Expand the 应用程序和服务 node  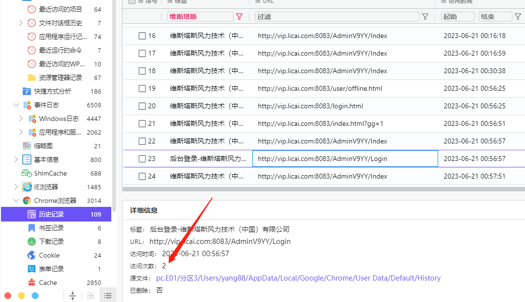click(x=21, y=132)
